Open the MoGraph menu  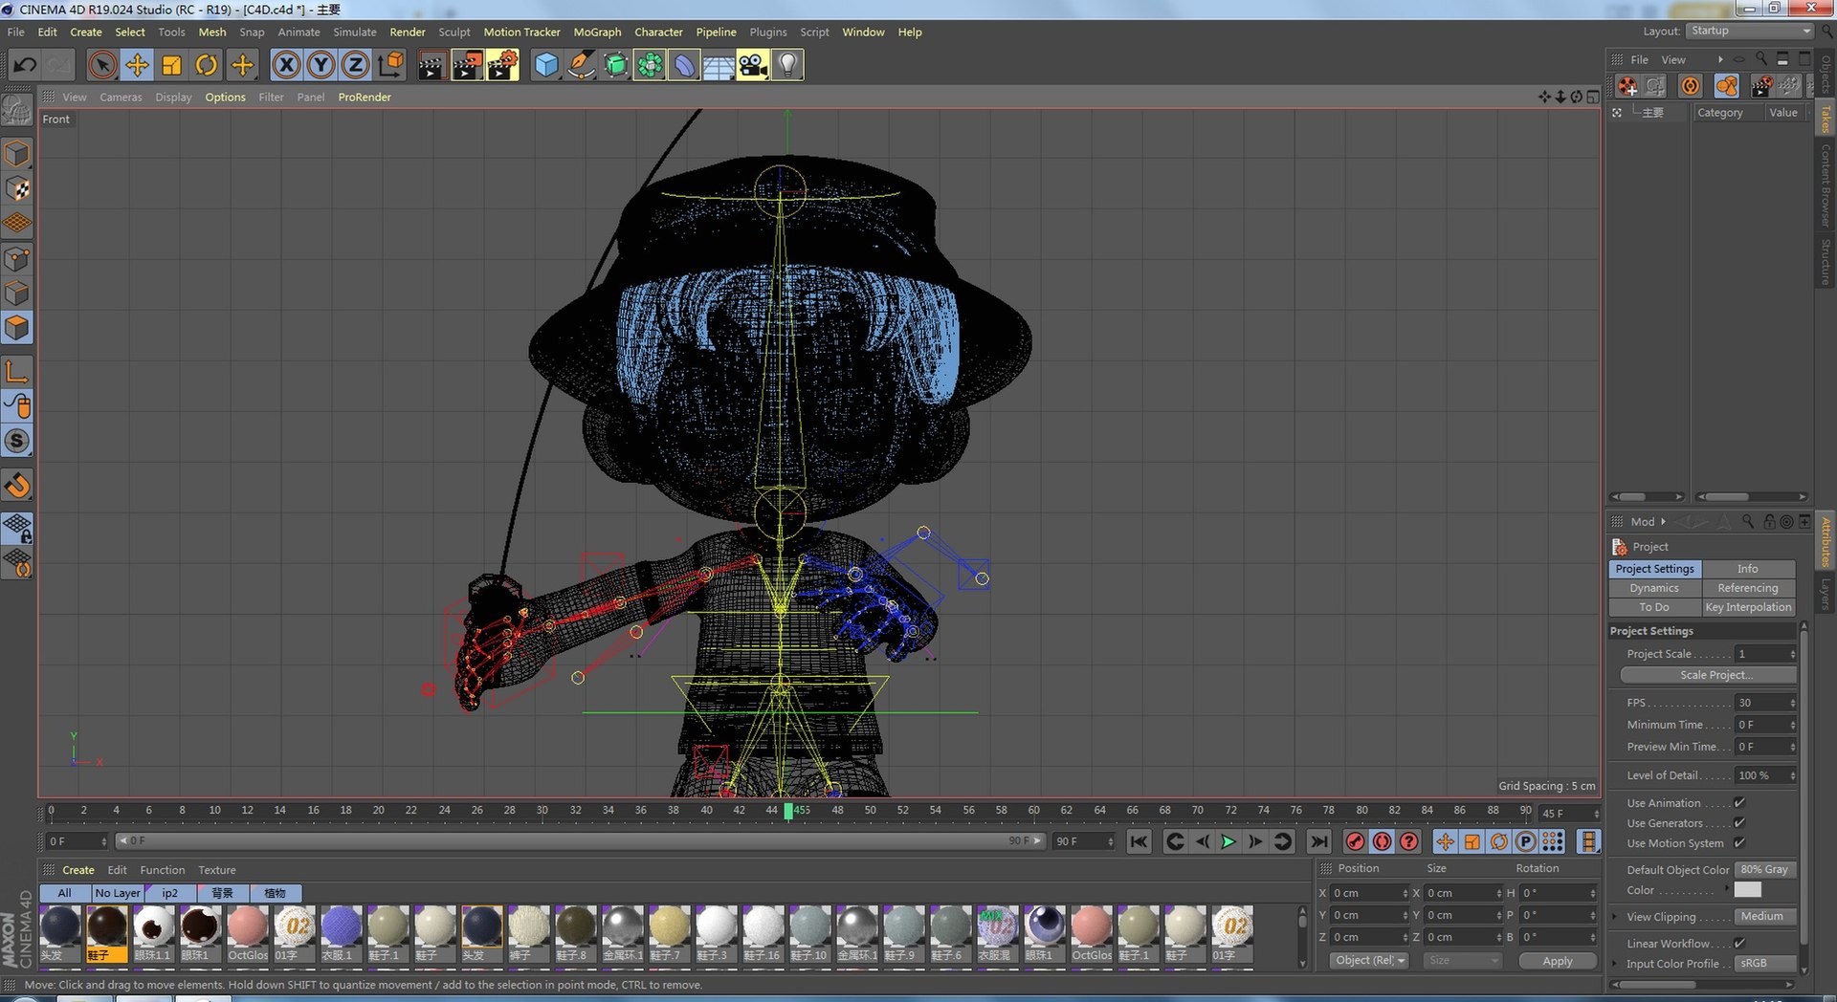(597, 32)
